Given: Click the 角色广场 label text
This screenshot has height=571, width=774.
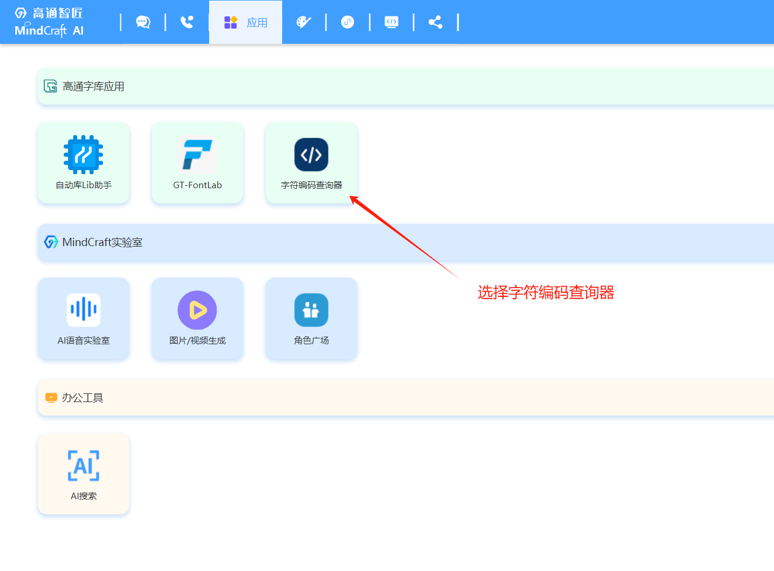Looking at the screenshot, I should click(x=311, y=341).
